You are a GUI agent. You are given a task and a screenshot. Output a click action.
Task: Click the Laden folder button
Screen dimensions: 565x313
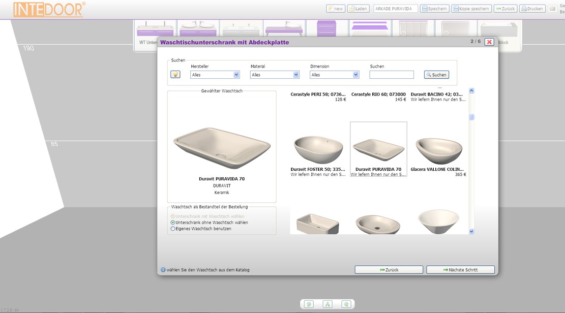[x=358, y=9]
